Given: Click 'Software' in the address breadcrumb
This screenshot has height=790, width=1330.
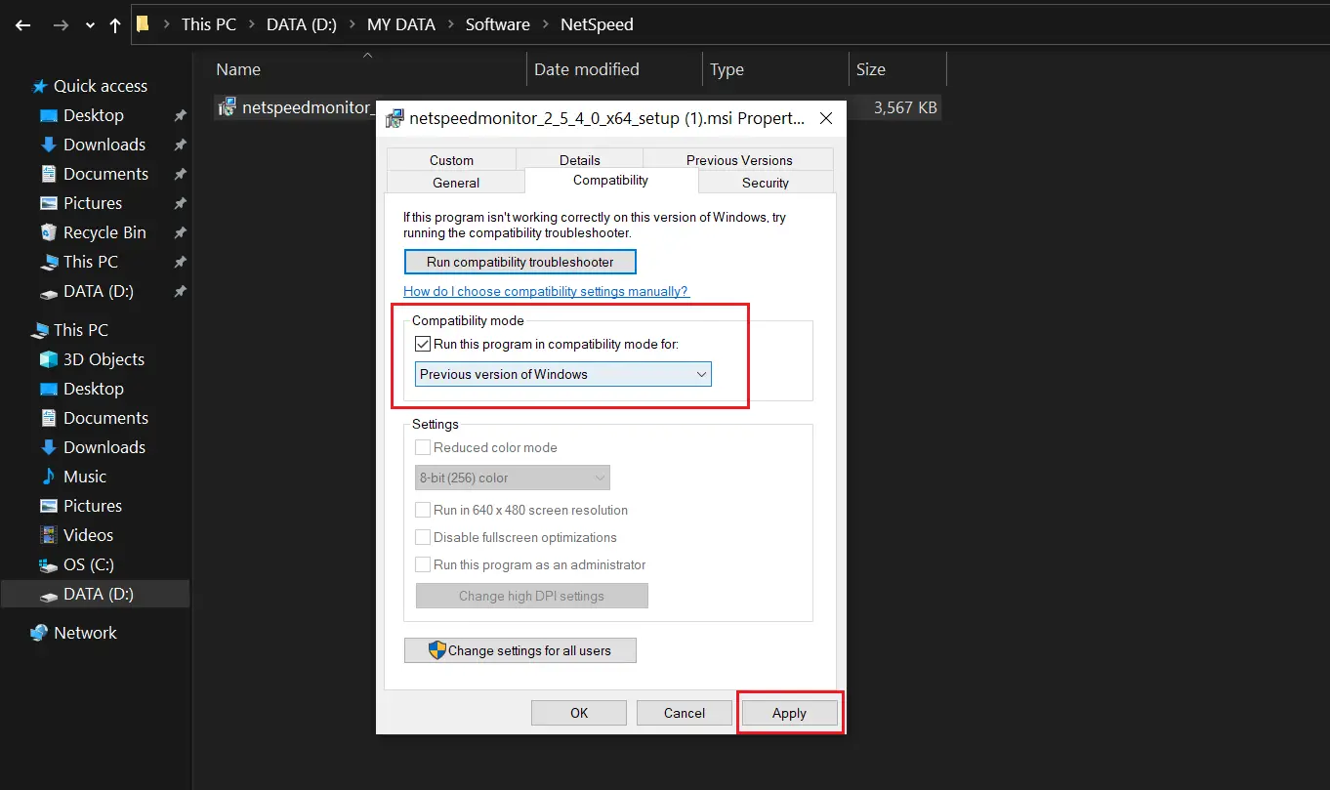Looking at the screenshot, I should pyautogui.click(x=498, y=24).
